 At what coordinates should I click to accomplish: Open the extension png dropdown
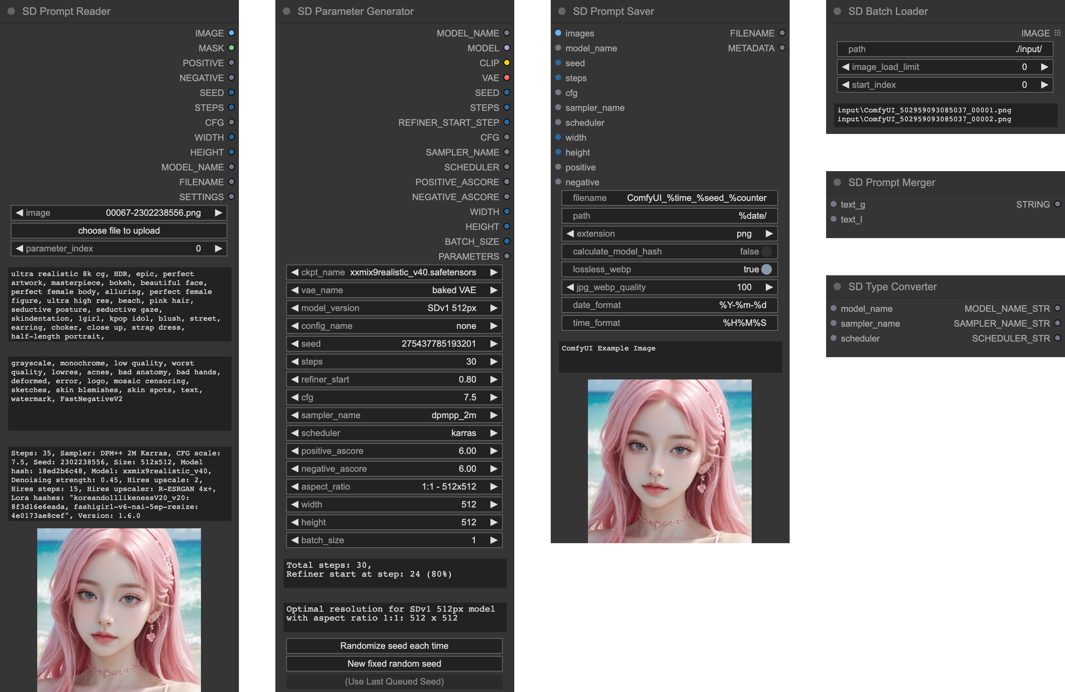[669, 234]
